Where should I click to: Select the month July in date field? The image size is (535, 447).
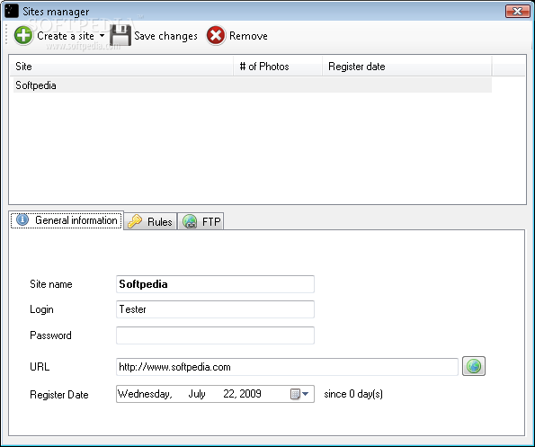pyautogui.click(x=197, y=394)
